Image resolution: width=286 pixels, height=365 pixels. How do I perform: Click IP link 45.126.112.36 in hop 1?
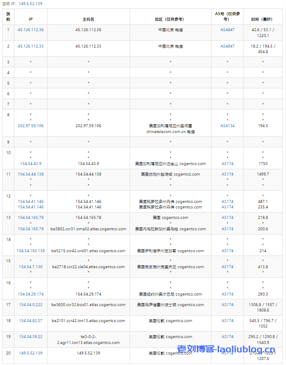(x=31, y=30)
